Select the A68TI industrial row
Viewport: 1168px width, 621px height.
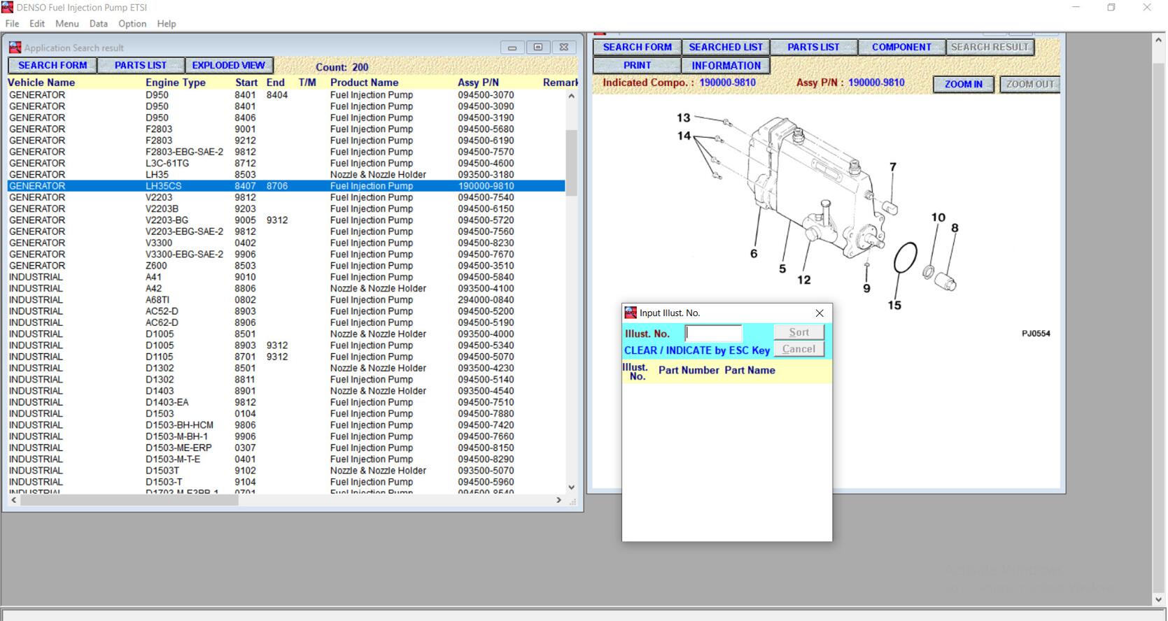coord(286,300)
